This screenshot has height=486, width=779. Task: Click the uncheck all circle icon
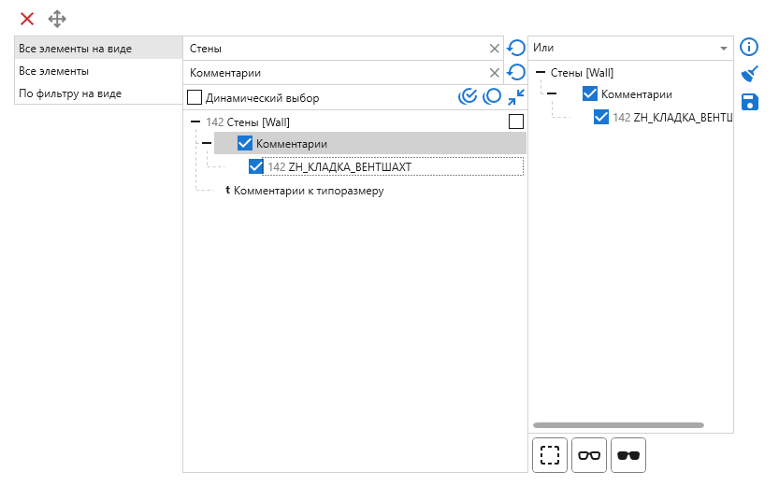492,96
